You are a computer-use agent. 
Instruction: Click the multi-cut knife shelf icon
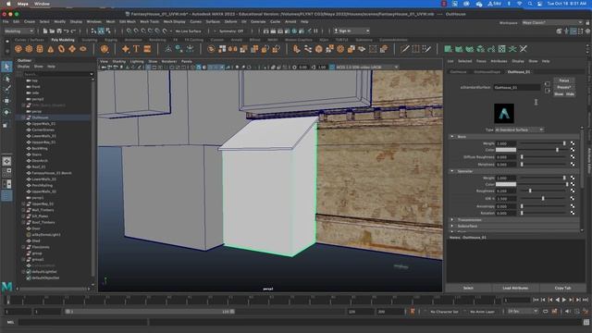pos(405,49)
